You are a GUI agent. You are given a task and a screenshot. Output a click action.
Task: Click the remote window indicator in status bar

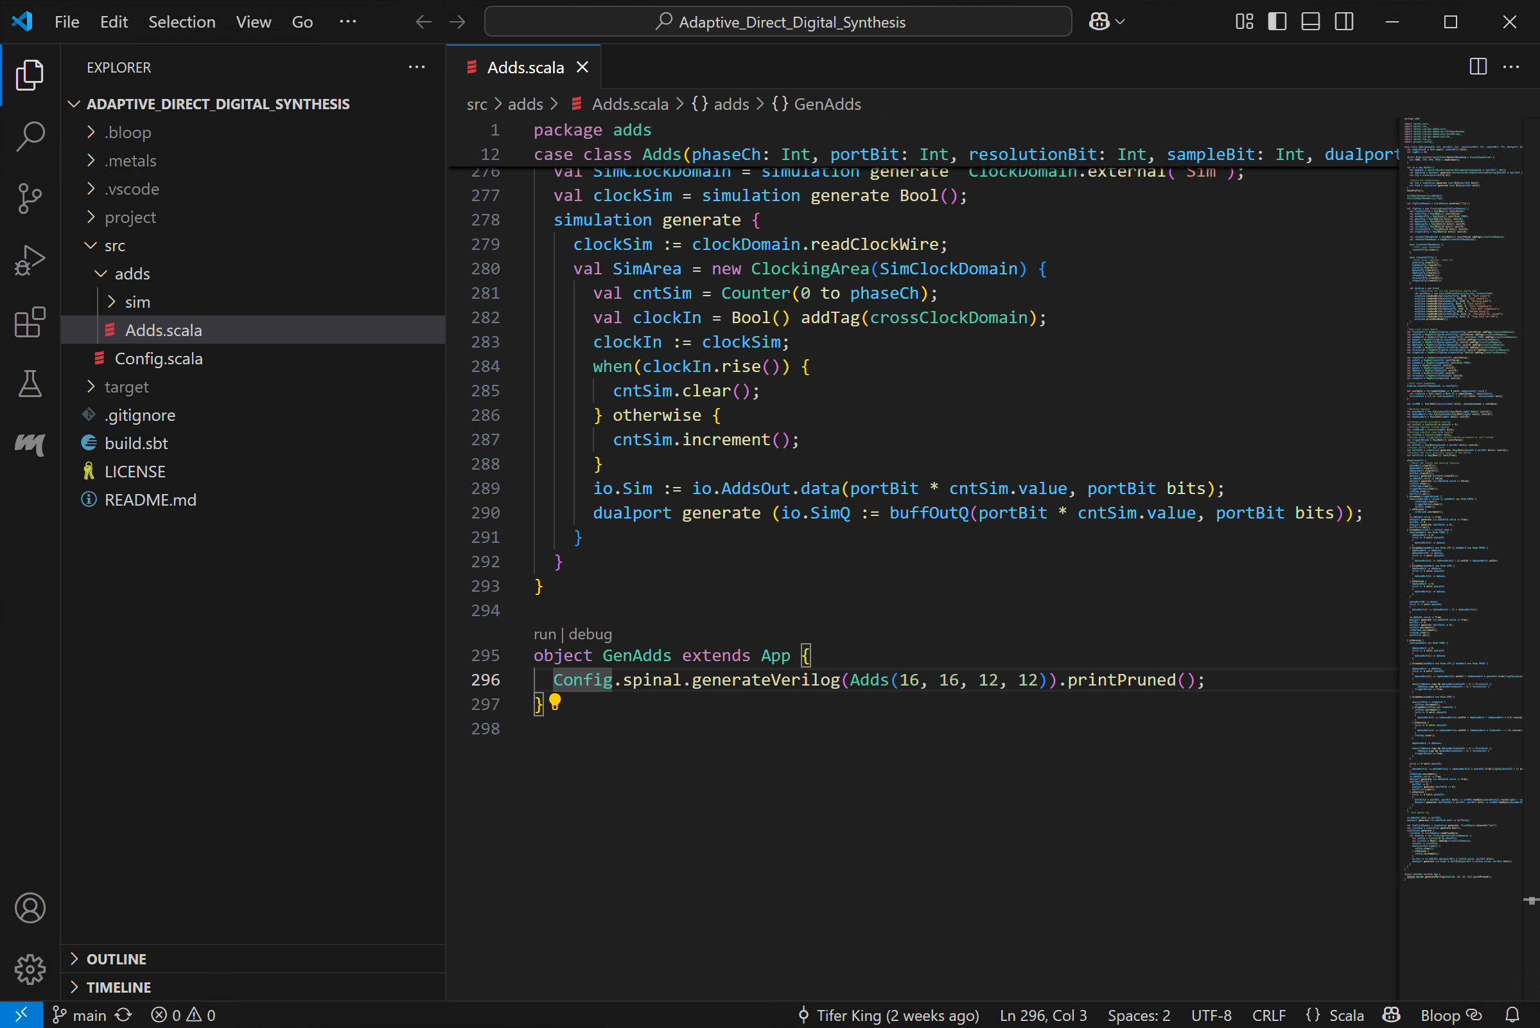point(21,1015)
